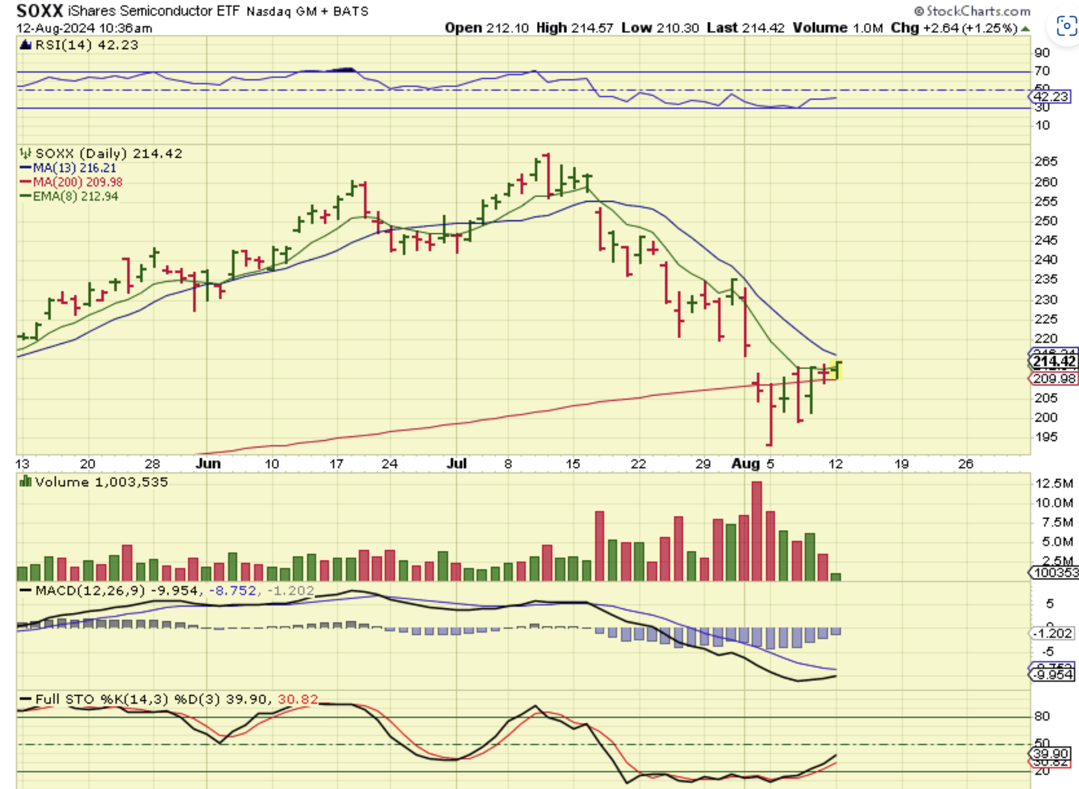1079x789 pixels.
Task: Click the -9.954 MACD value tag
Action: (x=1054, y=675)
